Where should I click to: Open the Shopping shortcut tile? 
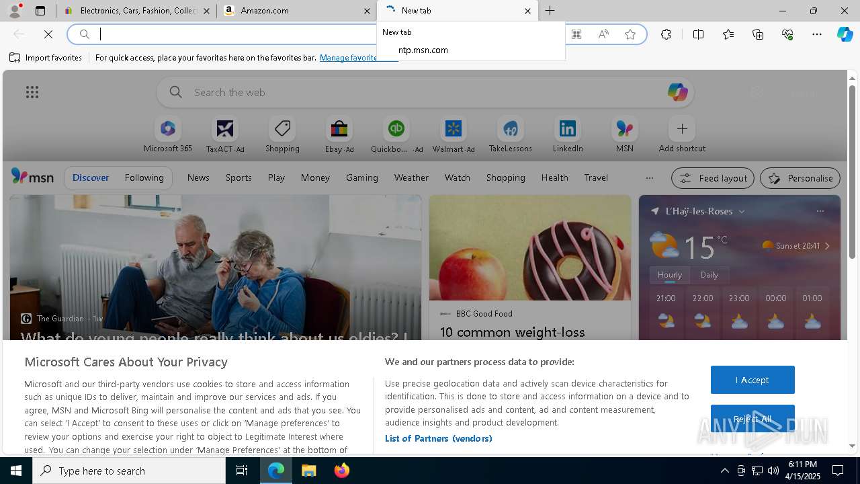click(282, 134)
